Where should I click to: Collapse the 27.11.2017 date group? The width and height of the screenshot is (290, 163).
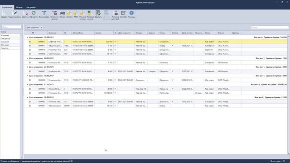(28, 85)
